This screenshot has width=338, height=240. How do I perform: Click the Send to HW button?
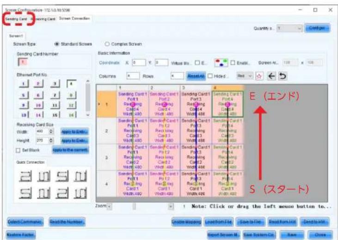pyautogui.click(x=314, y=222)
